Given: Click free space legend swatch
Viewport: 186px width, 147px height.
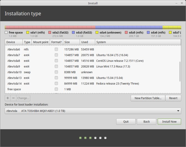Looking at the screenshot, I should pyautogui.click(x=6, y=32).
